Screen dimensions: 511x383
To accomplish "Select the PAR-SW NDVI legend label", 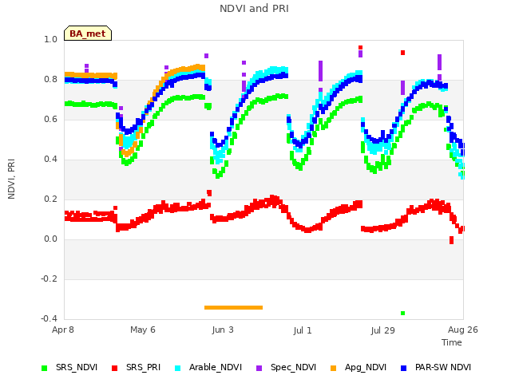I will 443,367.
